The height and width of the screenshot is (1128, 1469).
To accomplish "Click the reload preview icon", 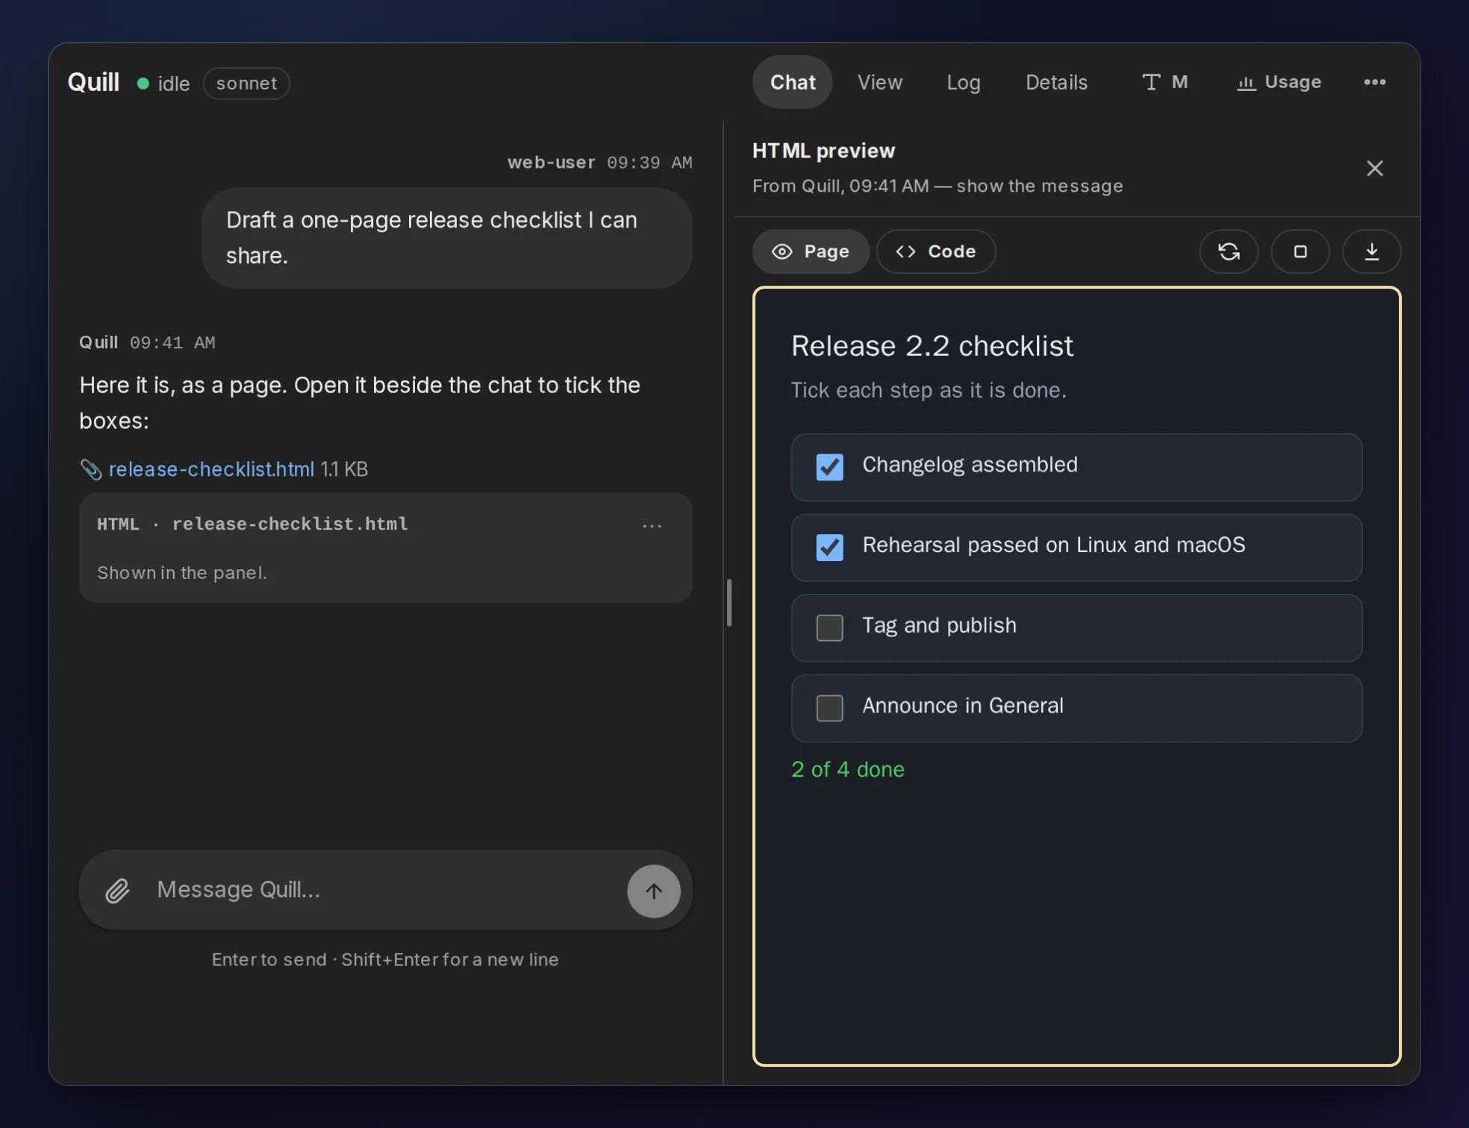I will click(x=1229, y=251).
